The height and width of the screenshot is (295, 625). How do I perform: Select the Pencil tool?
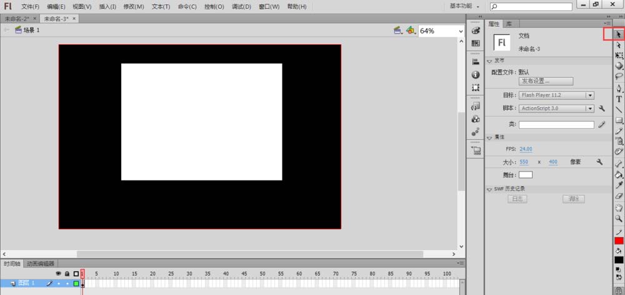619,130
